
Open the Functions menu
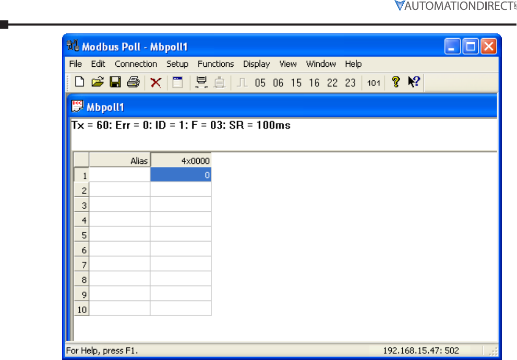click(x=215, y=64)
